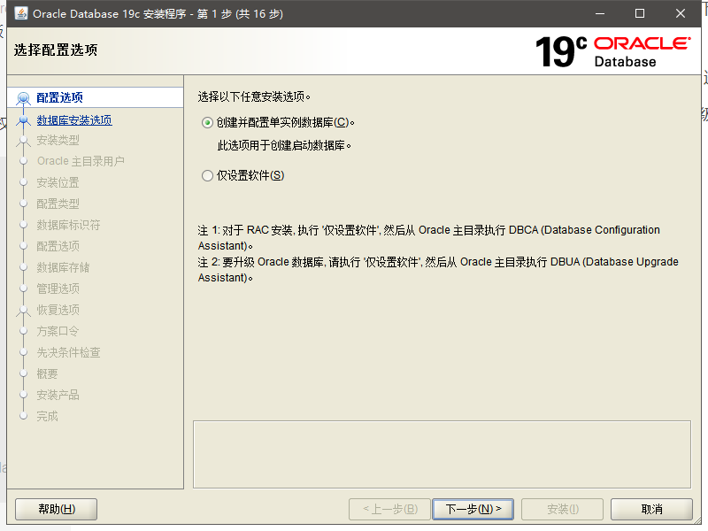Click the 配置选项 step marker icon
Viewport: 708px width, 531px height.
[20, 97]
